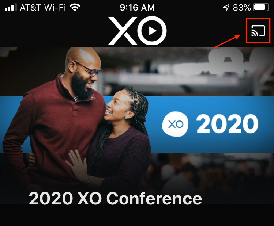Viewport: 274px width, 226px height.
Task: Tap the large 2020 banner text
Action: pos(227,124)
